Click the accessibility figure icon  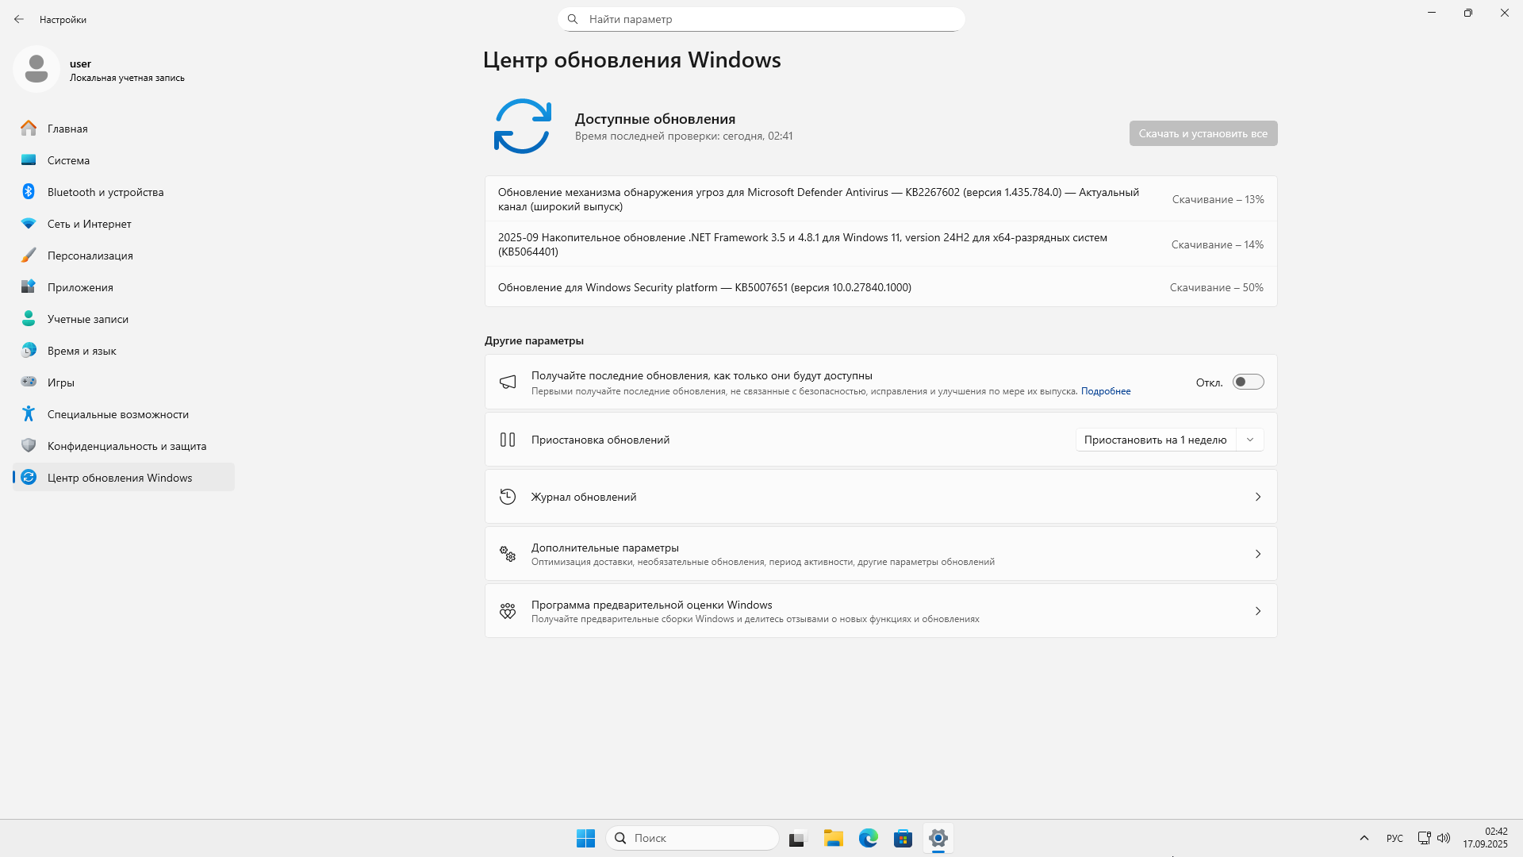[x=29, y=413]
